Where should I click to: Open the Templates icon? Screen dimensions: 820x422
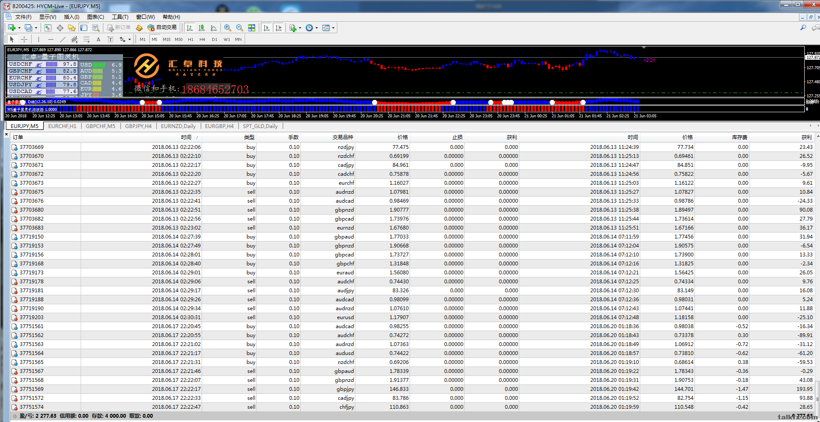326,28
